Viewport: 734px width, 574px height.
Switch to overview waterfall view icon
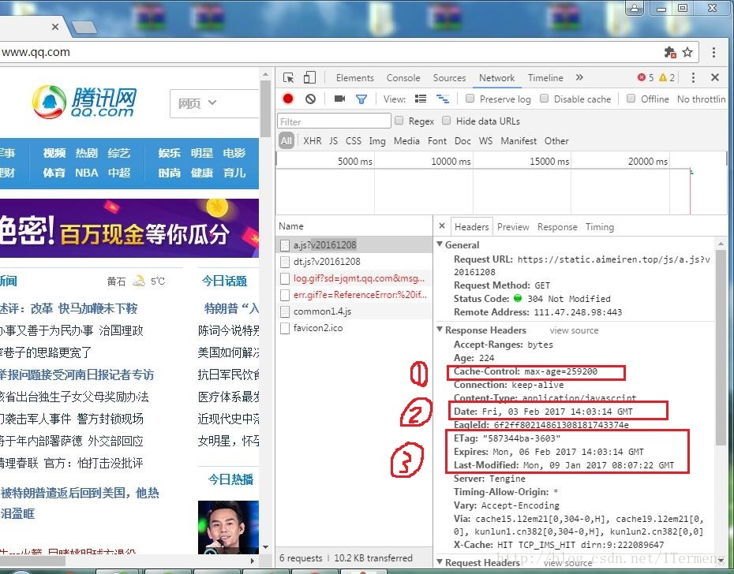[443, 99]
